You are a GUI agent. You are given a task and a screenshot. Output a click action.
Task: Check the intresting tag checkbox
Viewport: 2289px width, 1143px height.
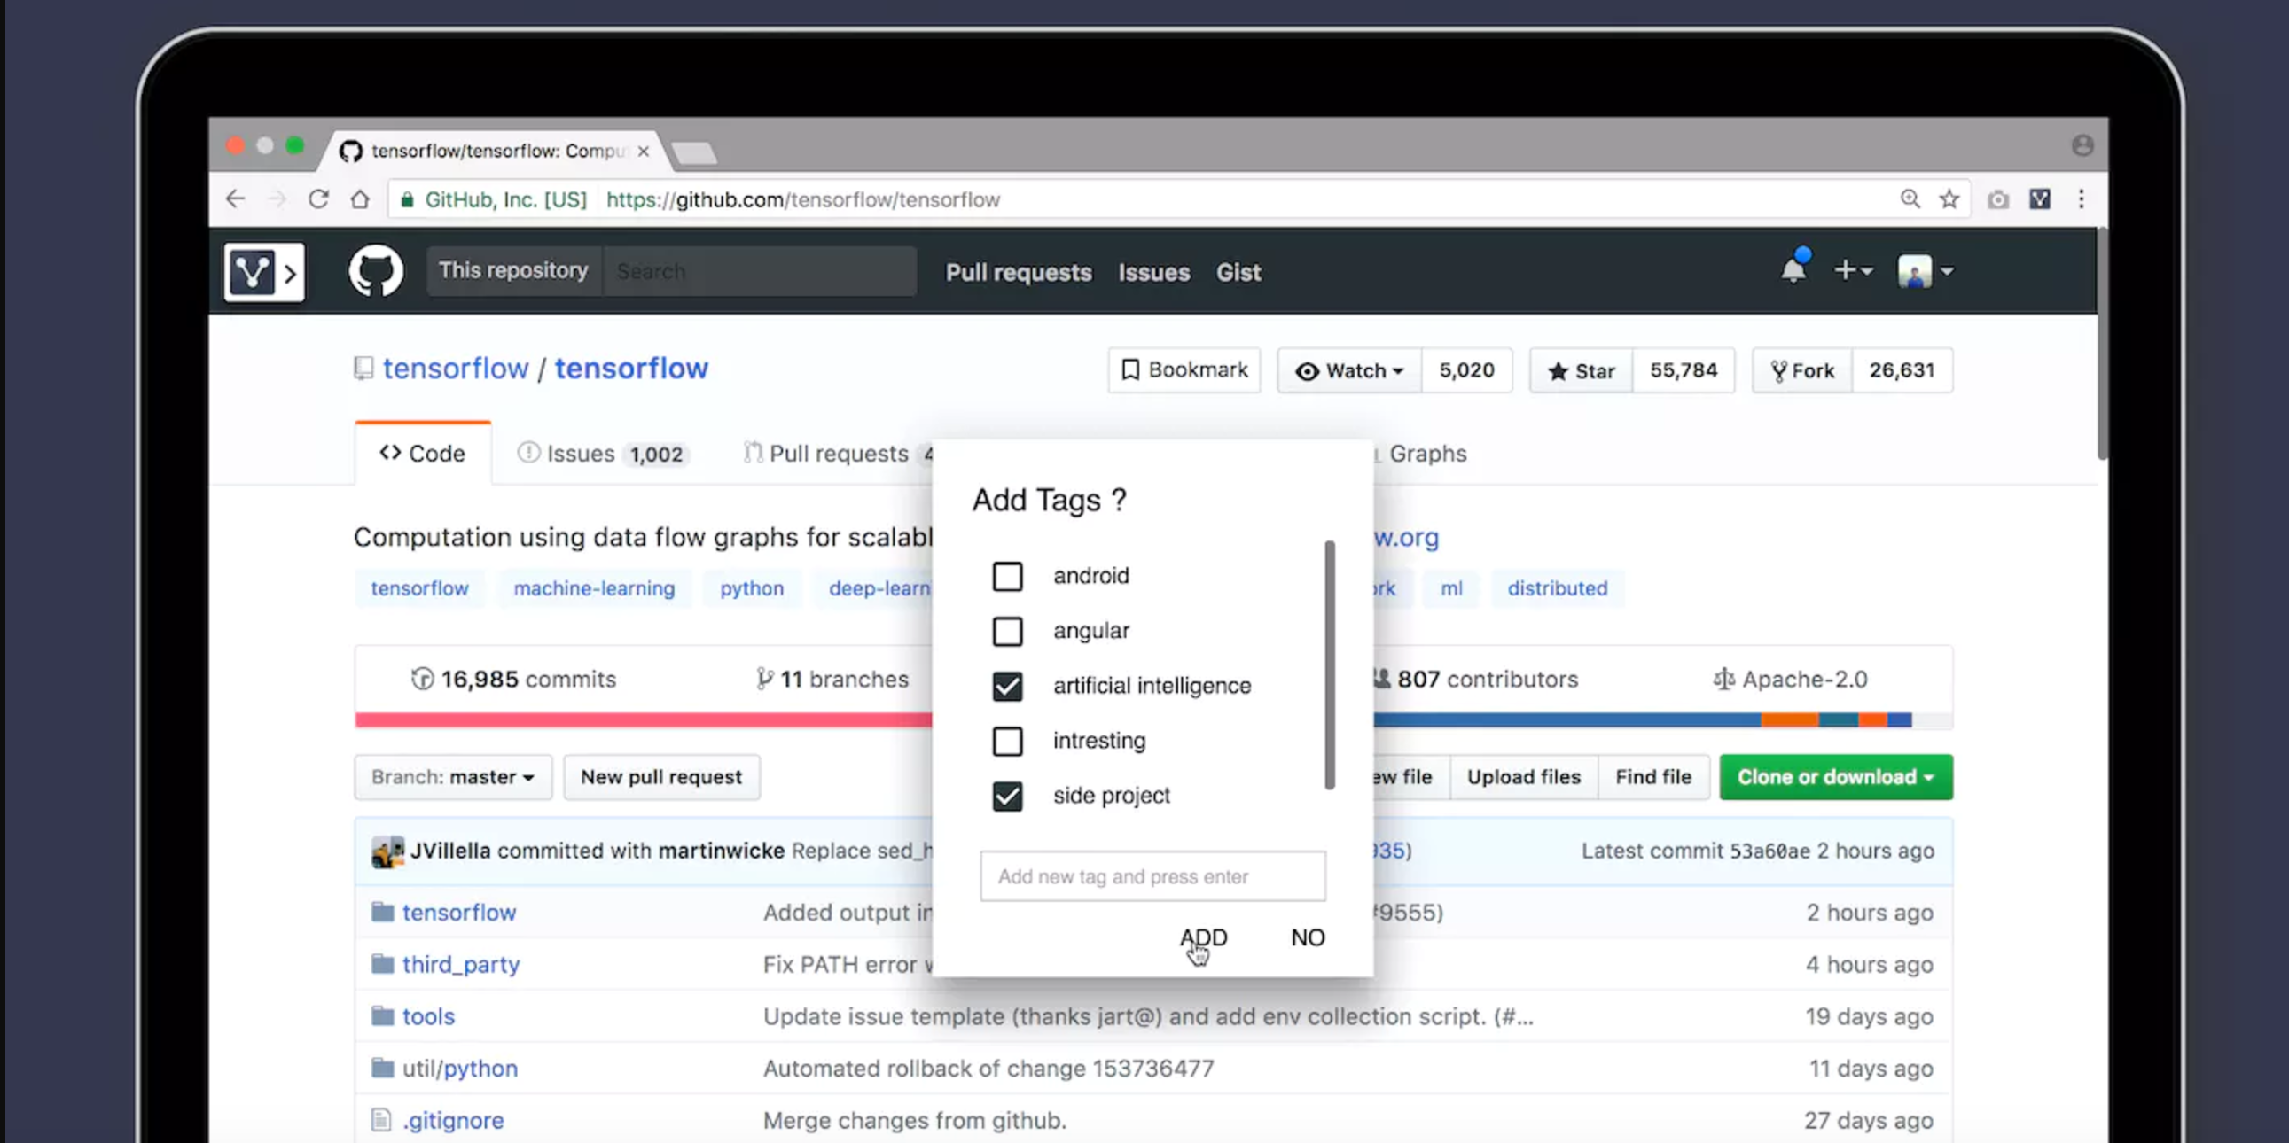(1008, 742)
